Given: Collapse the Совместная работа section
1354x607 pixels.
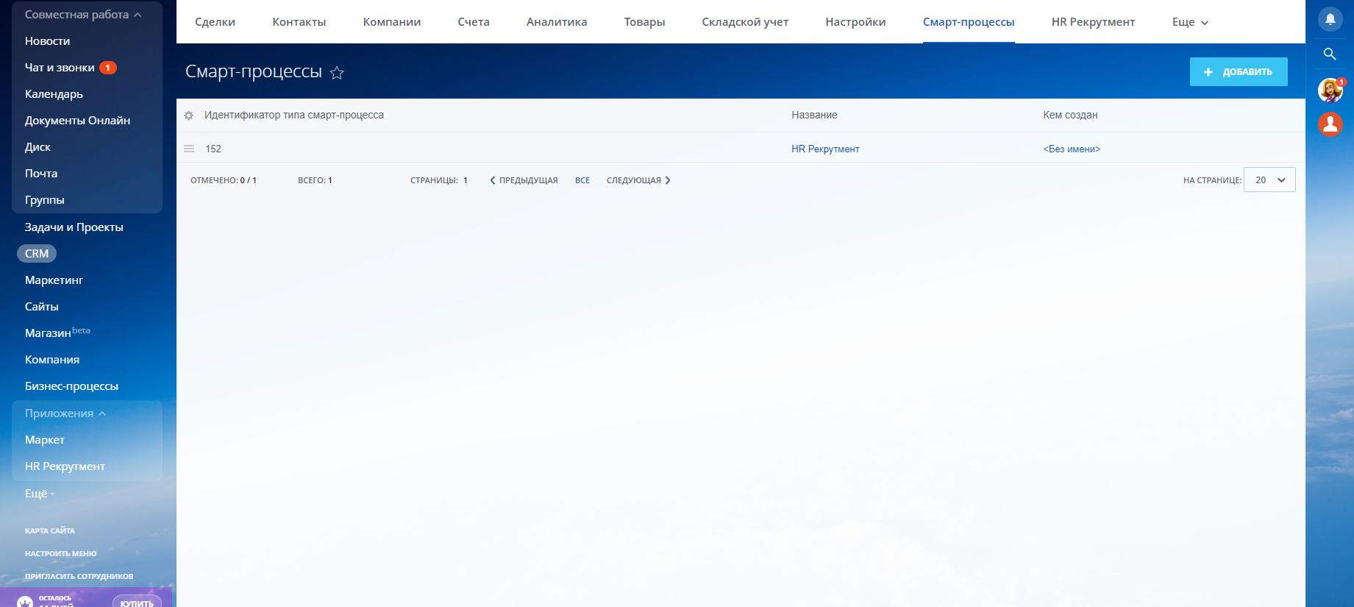Looking at the screenshot, I should point(83,15).
